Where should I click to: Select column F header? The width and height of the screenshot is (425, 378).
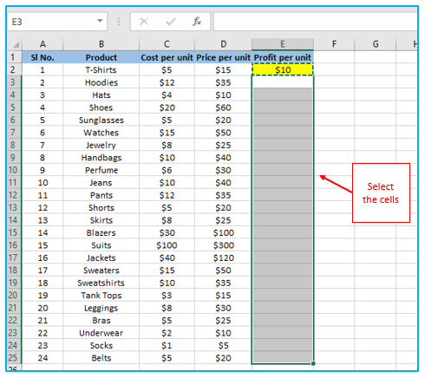click(x=334, y=44)
